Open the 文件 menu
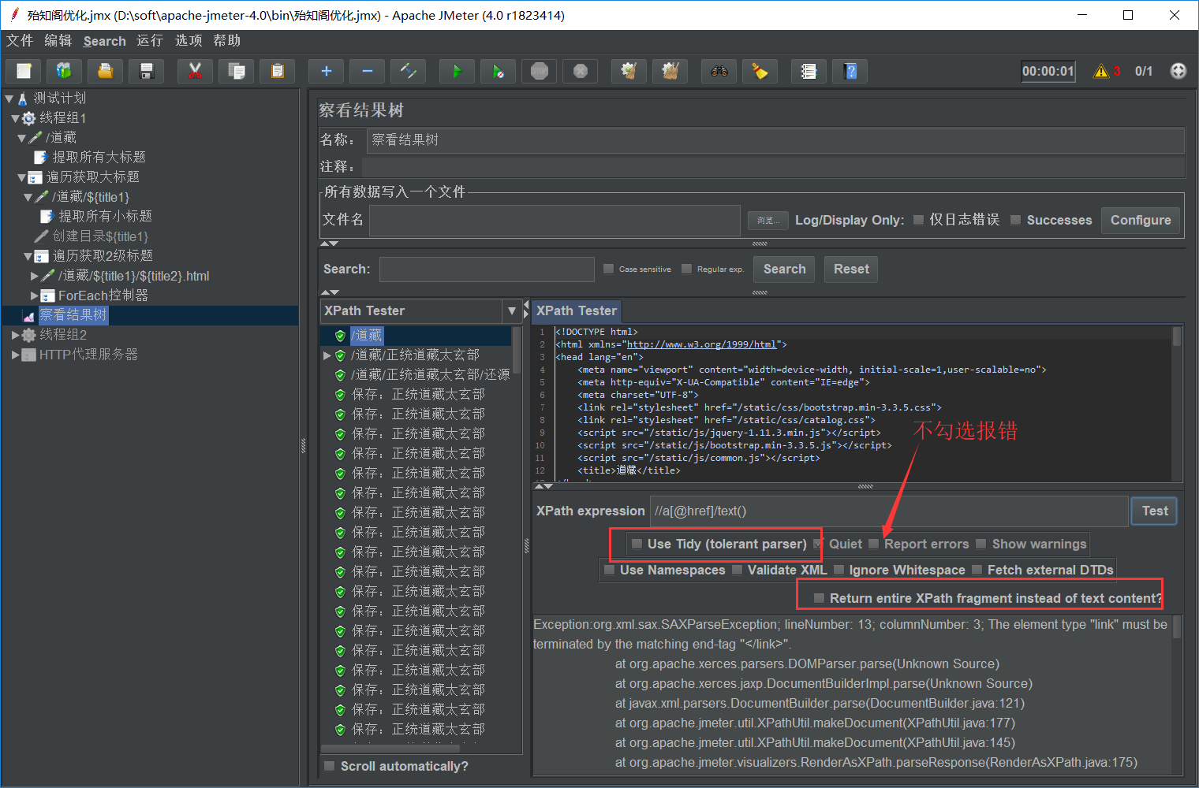 20,40
